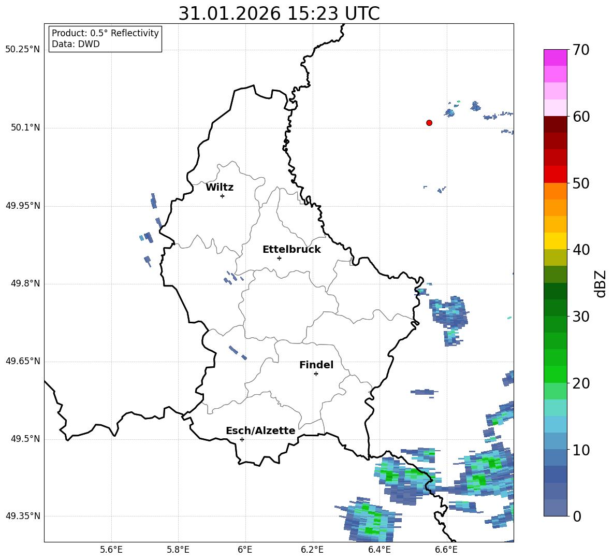Click the 5.6°E longitude label

click(x=111, y=550)
